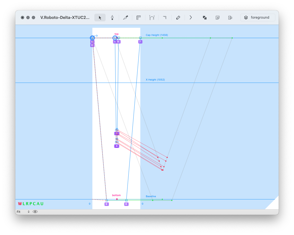Activate the measurement ruler tool
This screenshot has width=294, height=235.
coord(139,18)
